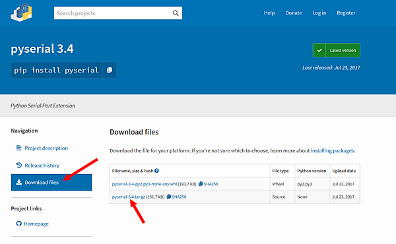Viewport: 396px width, 244px height.
Task: Copy SHA256 icon for the tar.gz file
Action: [x=169, y=197]
